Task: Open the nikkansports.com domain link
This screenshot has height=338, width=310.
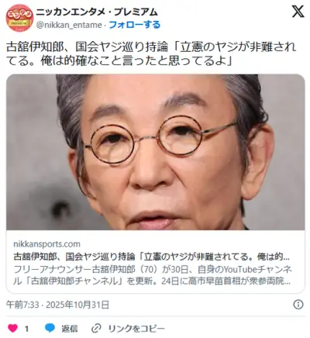Action: coord(46,244)
